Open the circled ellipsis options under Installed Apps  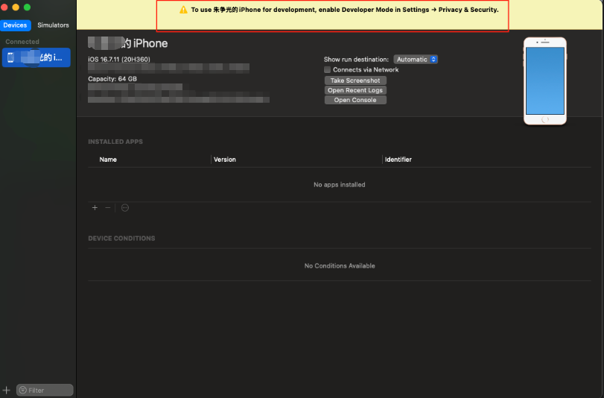point(125,208)
